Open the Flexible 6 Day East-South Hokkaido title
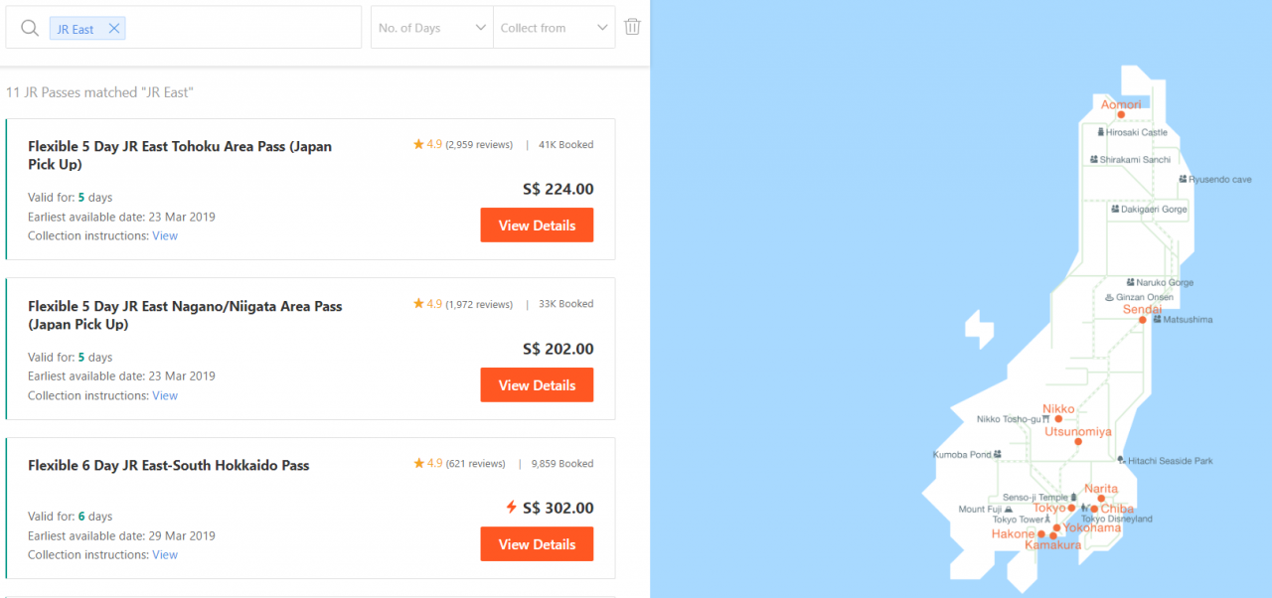The height and width of the screenshot is (598, 1272). coord(169,465)
